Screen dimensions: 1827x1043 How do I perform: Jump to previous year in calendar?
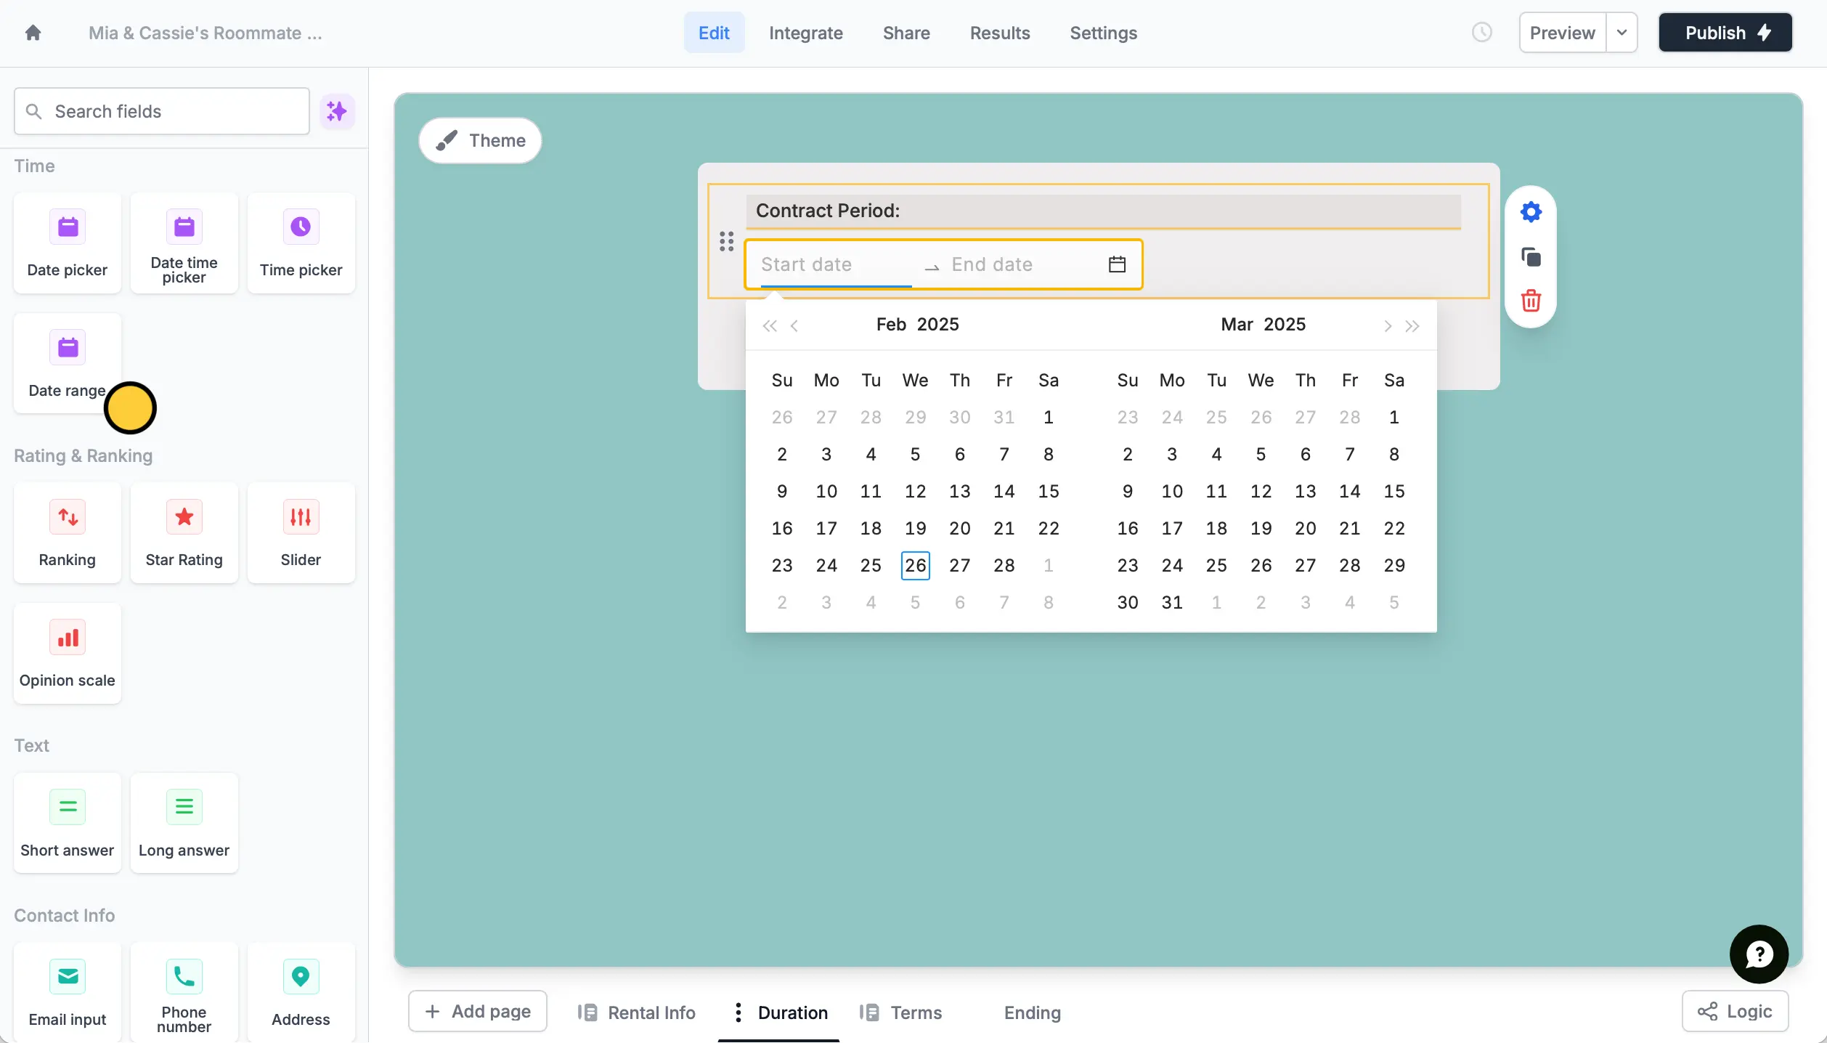(x=770, y=325)
